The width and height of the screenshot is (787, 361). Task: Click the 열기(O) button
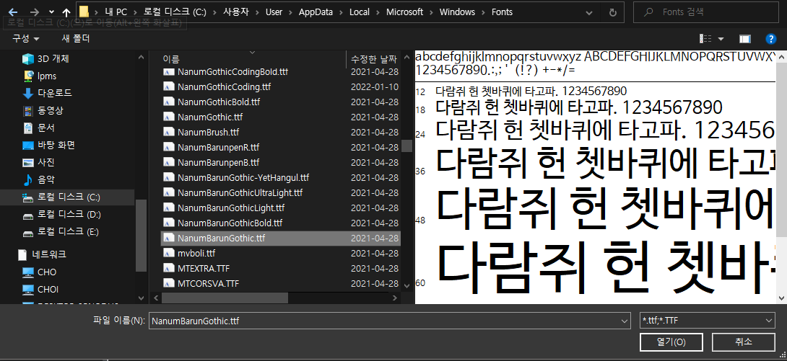click(x=671, y=342)
